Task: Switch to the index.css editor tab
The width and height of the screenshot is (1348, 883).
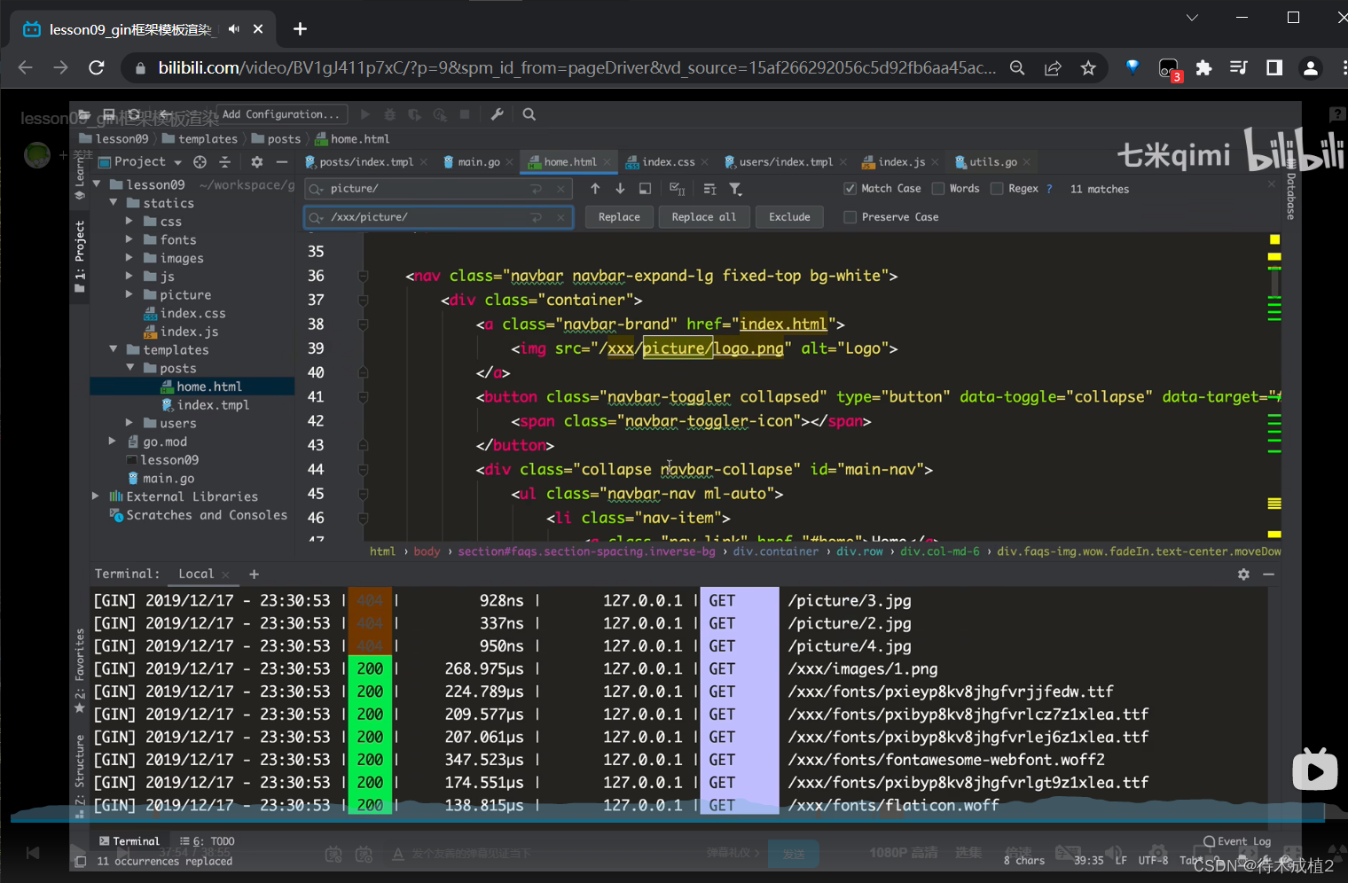Action: (667, 162)
